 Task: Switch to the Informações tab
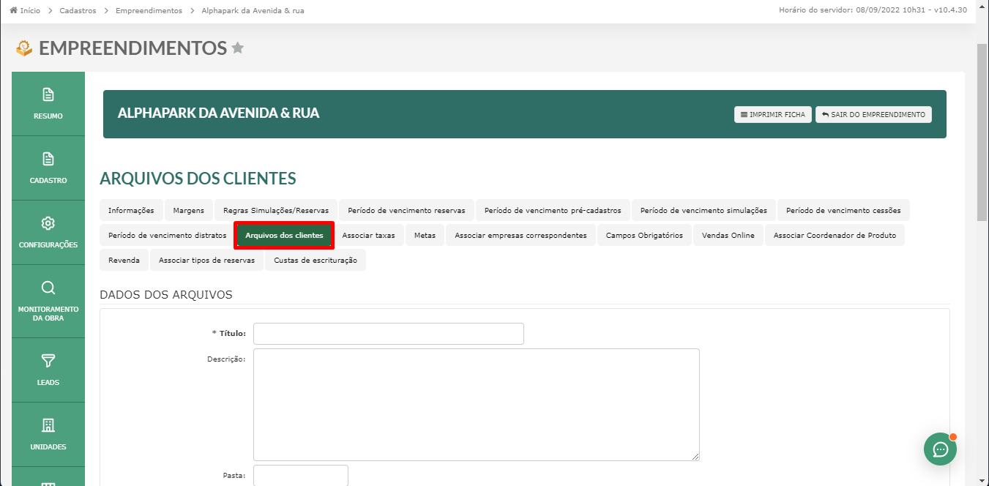pos(131,210)
